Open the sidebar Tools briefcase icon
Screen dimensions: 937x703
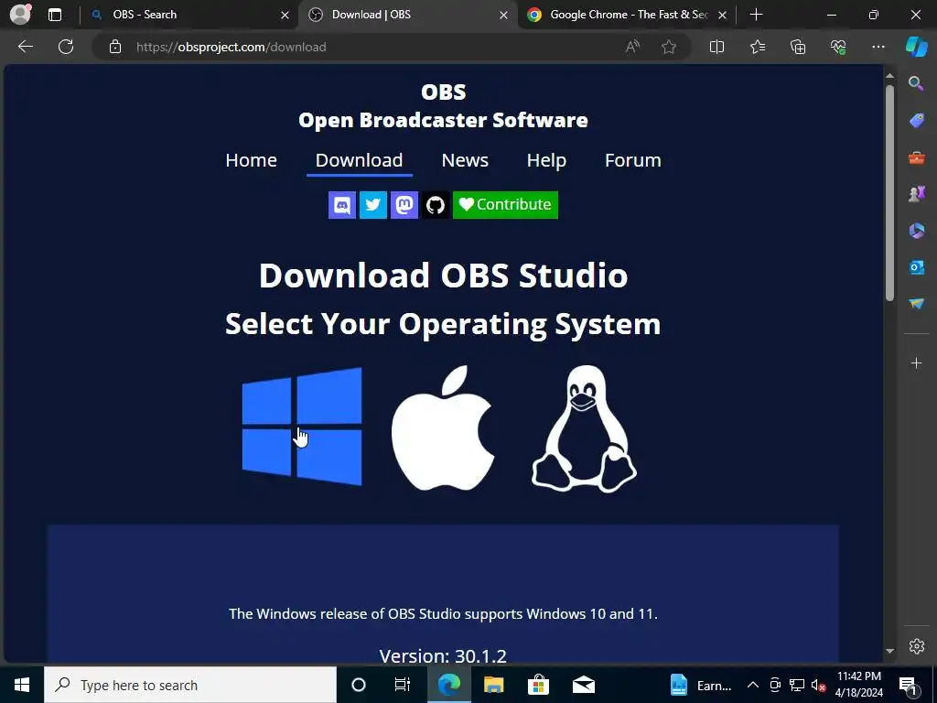point(916,157)
